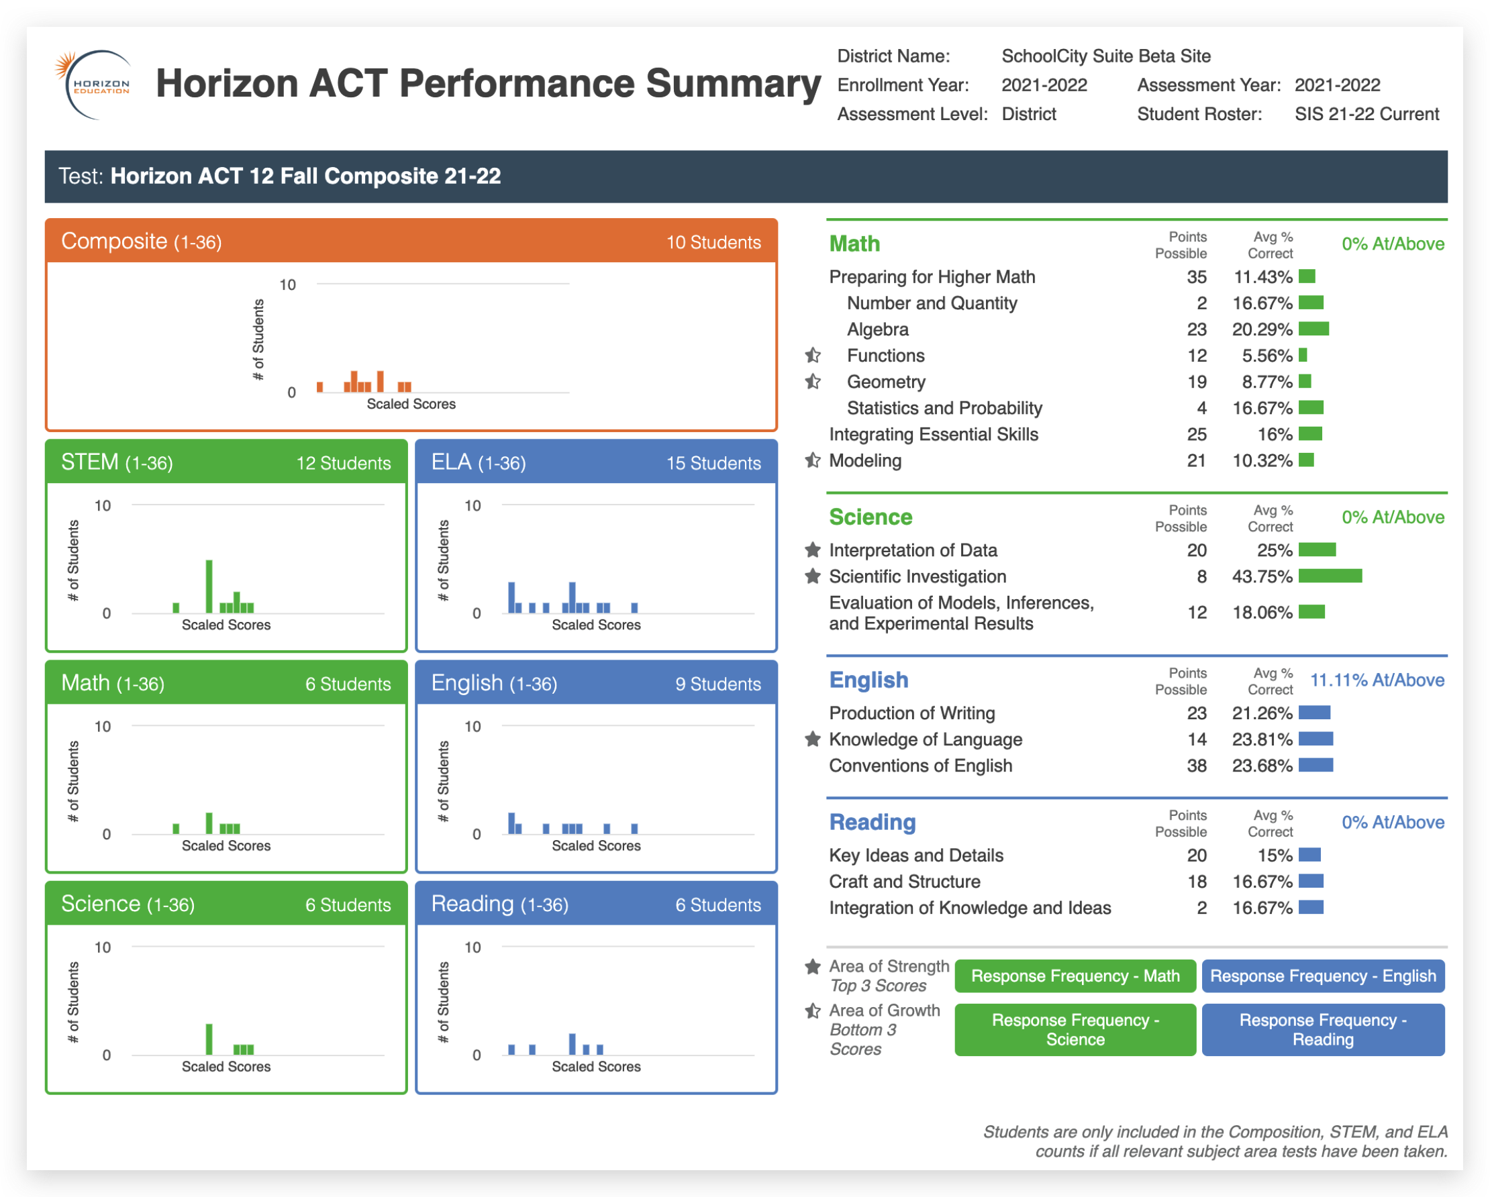Click the strength star beside Interpretation of Data
Viewport: 1490px width, 1197px height.
(813, 550)
